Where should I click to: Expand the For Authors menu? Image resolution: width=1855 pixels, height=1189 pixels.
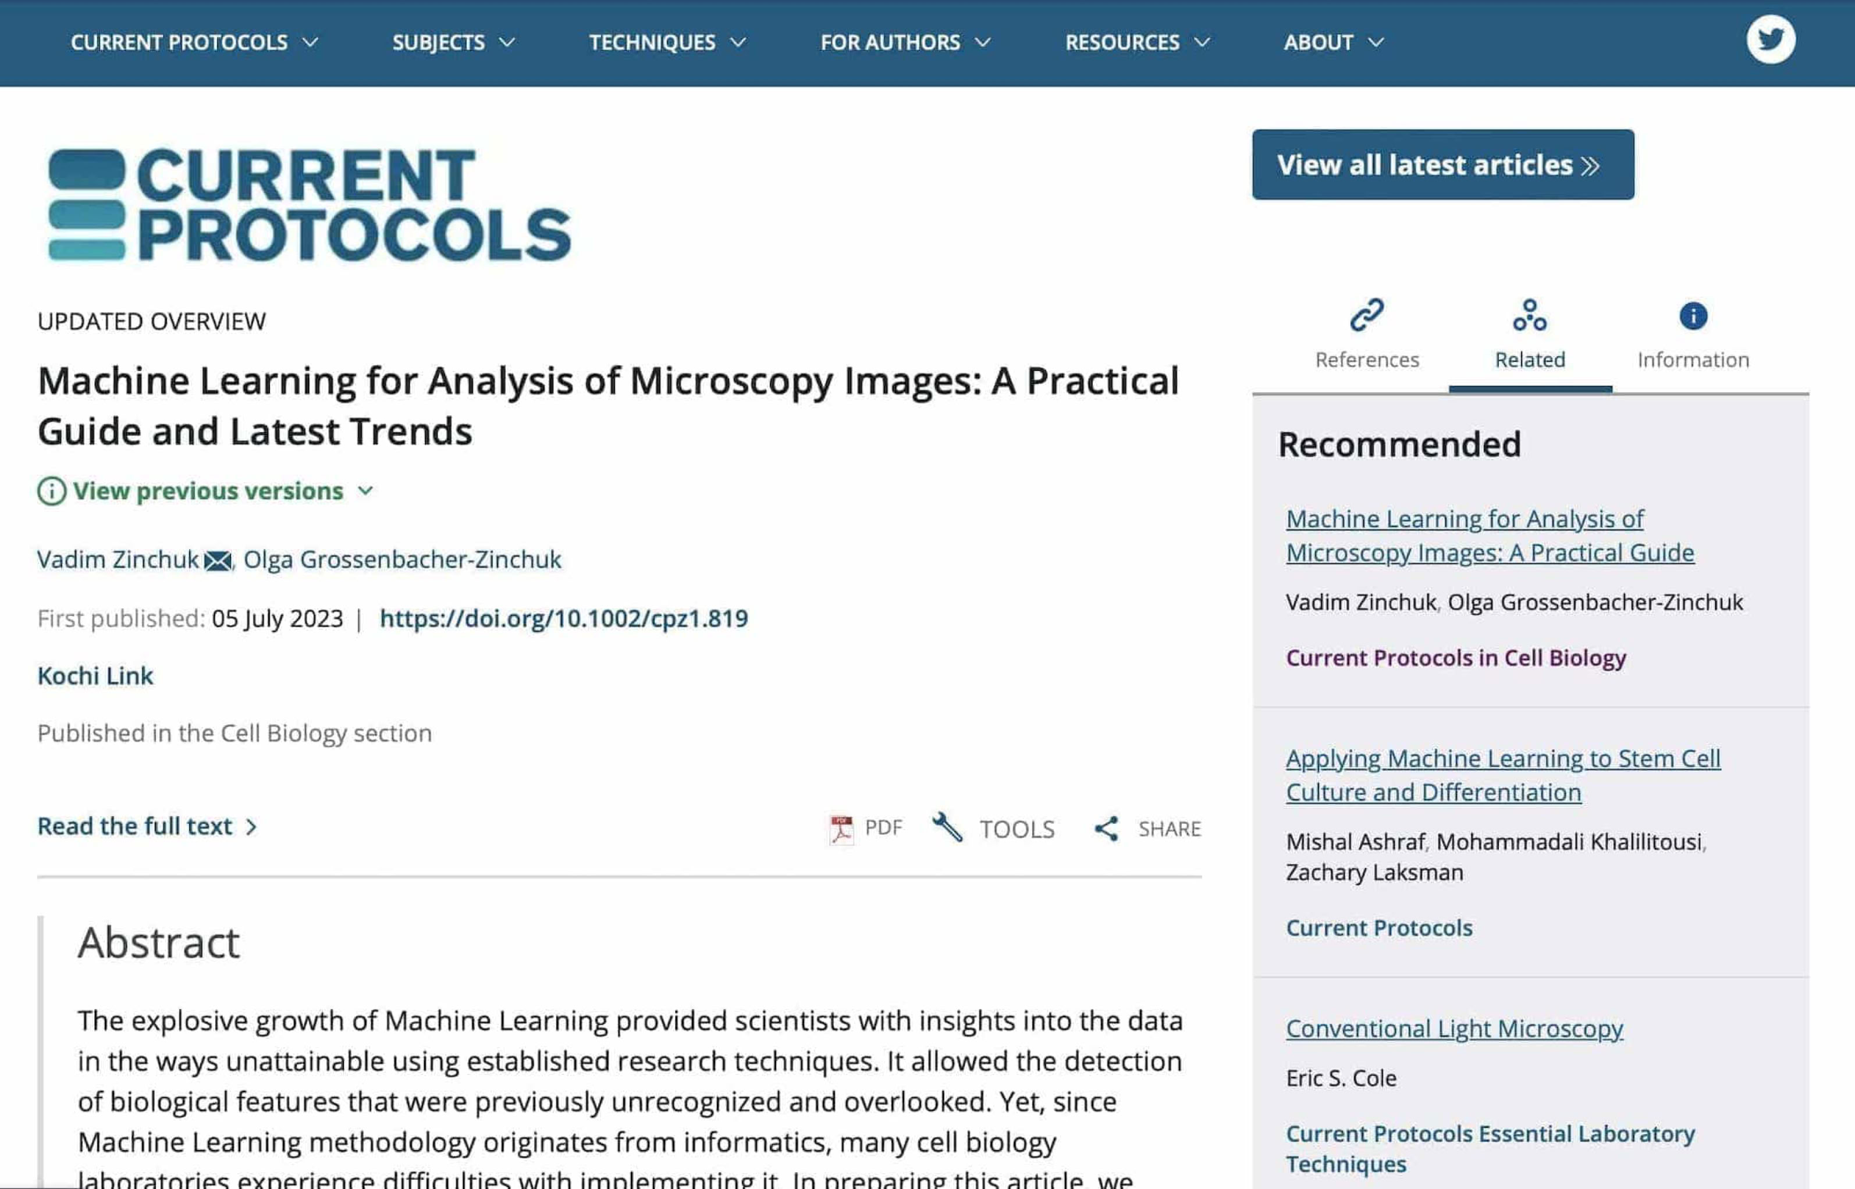905,42
